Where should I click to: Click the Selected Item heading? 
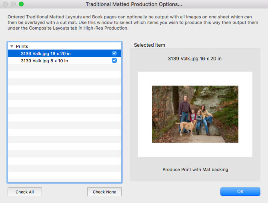point(149,45)
